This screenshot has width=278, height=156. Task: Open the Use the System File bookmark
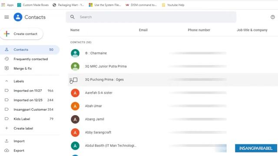click(x=105, y=5)
